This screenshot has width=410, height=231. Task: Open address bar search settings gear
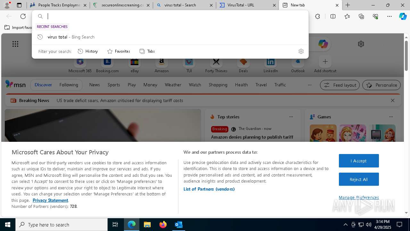pos(301,51)
